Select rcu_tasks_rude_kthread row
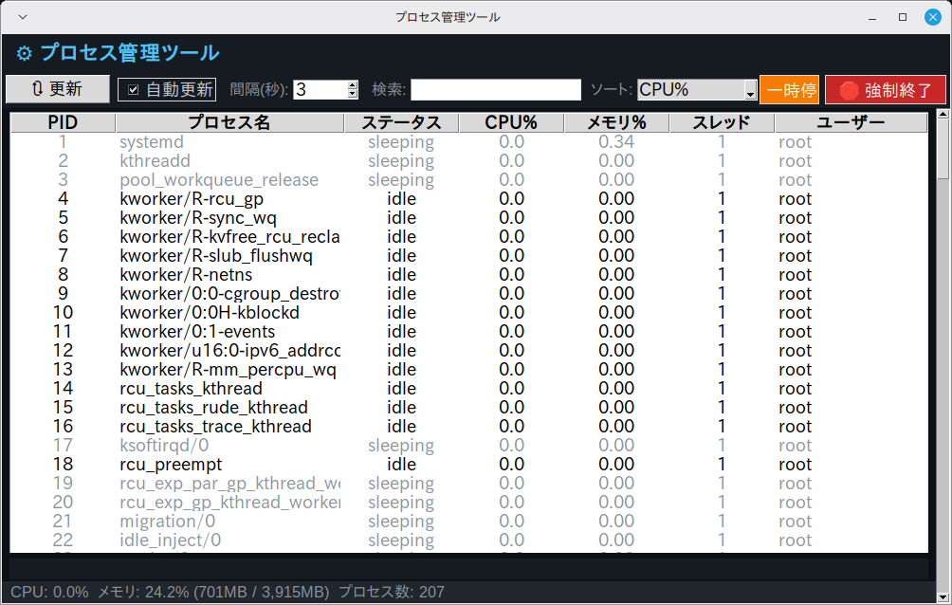The image size is (952, 605). (x=468, y=408)
